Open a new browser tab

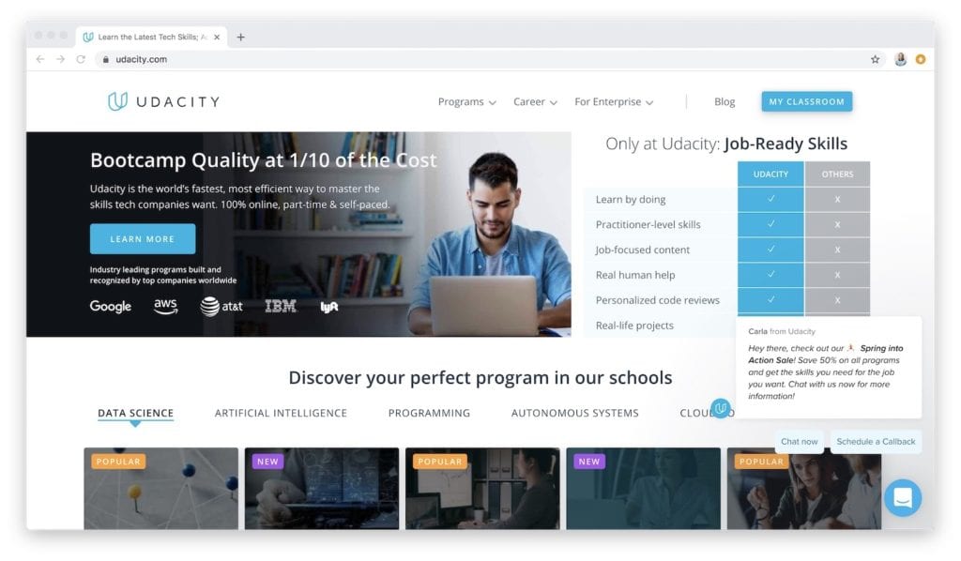tap(241, 38)
